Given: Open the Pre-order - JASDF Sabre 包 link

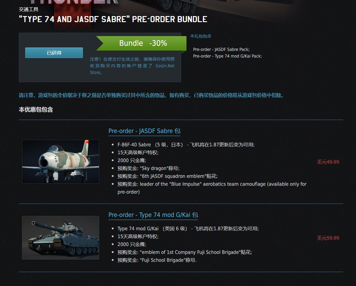Looking at the screenshot, I should click(144, 131).
